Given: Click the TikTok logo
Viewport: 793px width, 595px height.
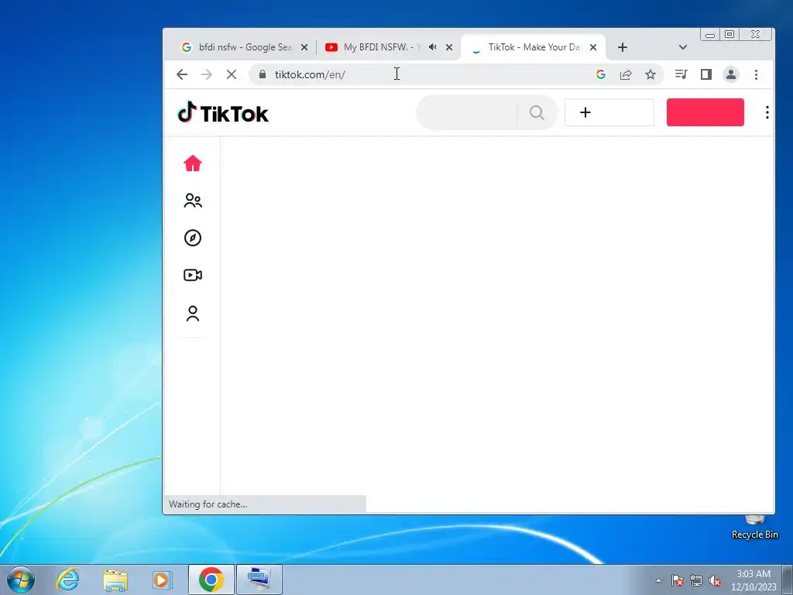Looking at the screenshot, I should point(223,113).
